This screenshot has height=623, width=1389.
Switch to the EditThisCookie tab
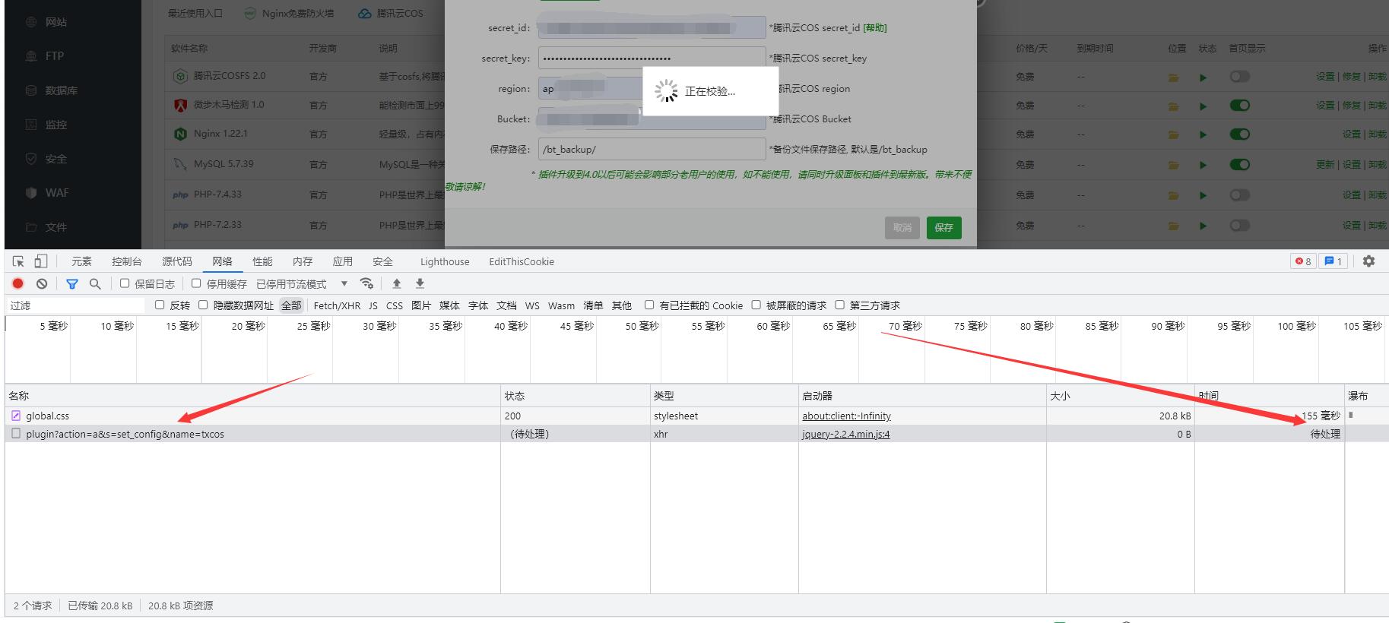point(522,261)
